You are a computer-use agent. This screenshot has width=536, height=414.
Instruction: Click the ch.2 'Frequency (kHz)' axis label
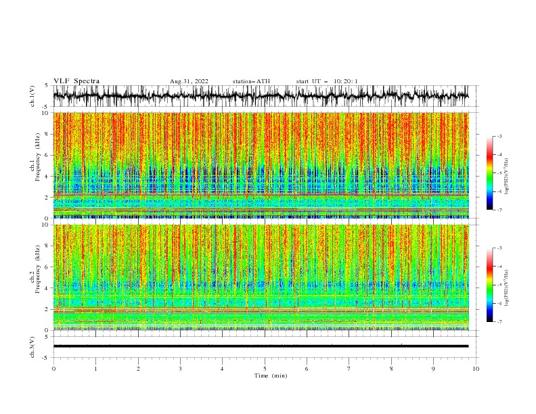pos(38,269)
